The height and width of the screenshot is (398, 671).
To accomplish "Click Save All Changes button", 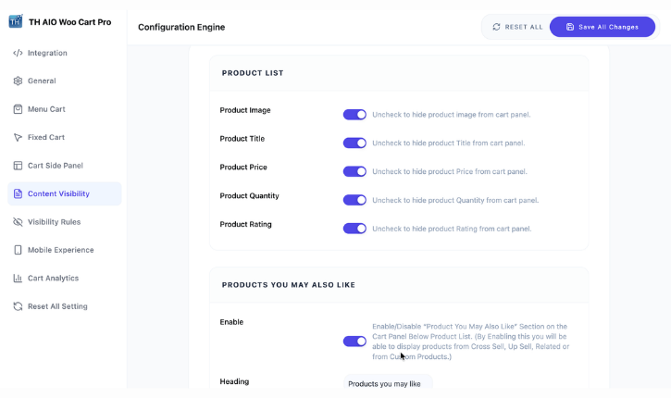I will (603, 27).
